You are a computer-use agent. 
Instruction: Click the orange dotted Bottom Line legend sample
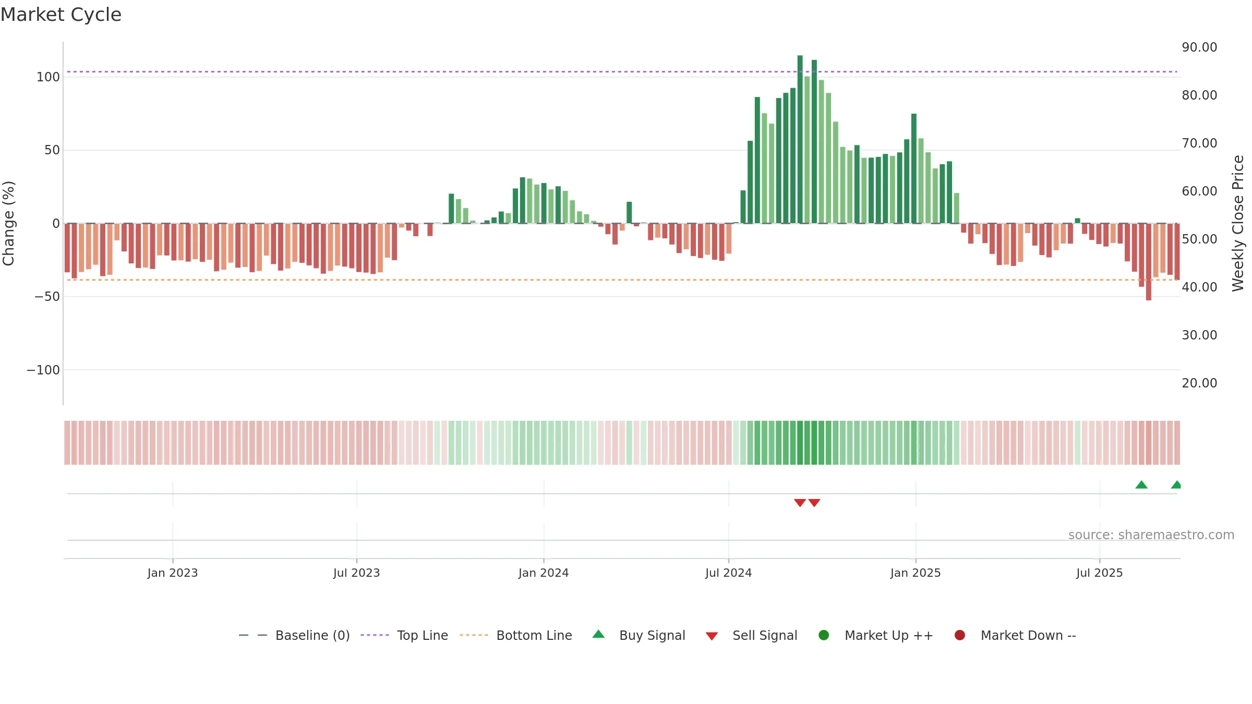[474, 635]
